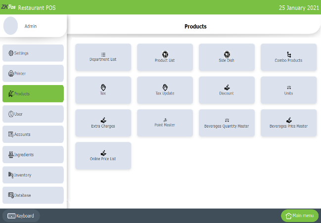Image resolution: width=321 pixels, height=223 pixels.
Task: Click the 25 January 2021 date
Action: tap(299, 8)
